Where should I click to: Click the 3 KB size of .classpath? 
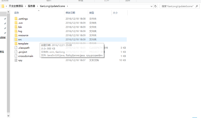(123, 48)
